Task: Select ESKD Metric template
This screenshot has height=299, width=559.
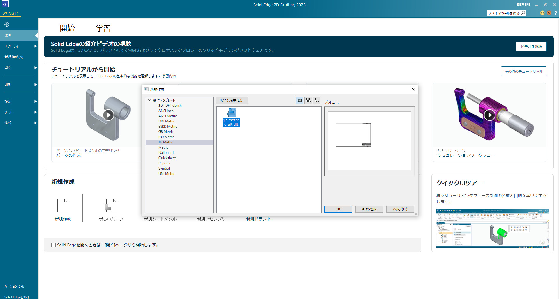Action: tap(167, 127)
